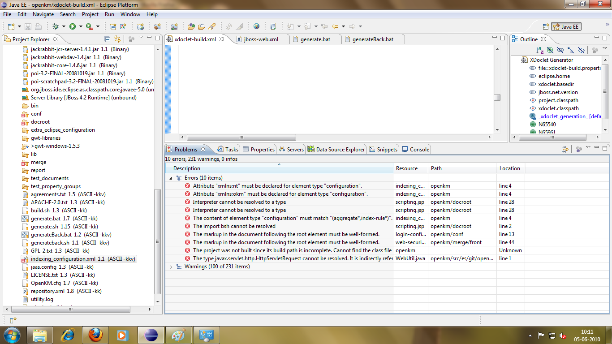612x344 pixels.
Task: Open the Outline view menu triangle
Action: [605, 49]
